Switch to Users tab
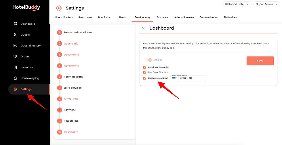This screenshot has width=282, height=145. tap(122, 17)
